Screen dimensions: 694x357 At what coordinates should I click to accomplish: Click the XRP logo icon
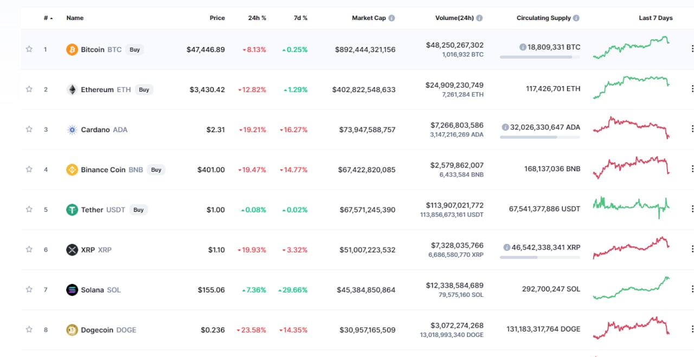pyautogui.click(x=72, y=250)
